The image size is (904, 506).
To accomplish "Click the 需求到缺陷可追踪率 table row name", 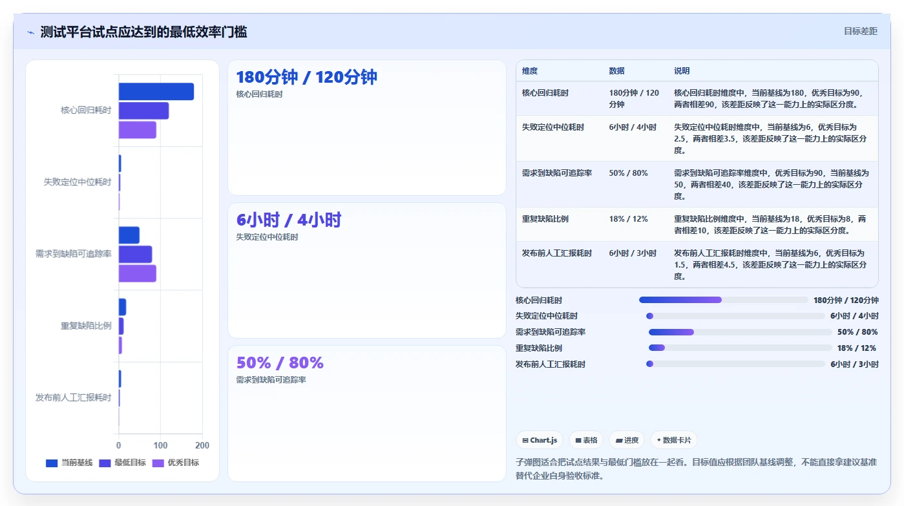I will (x=557, y=173).
